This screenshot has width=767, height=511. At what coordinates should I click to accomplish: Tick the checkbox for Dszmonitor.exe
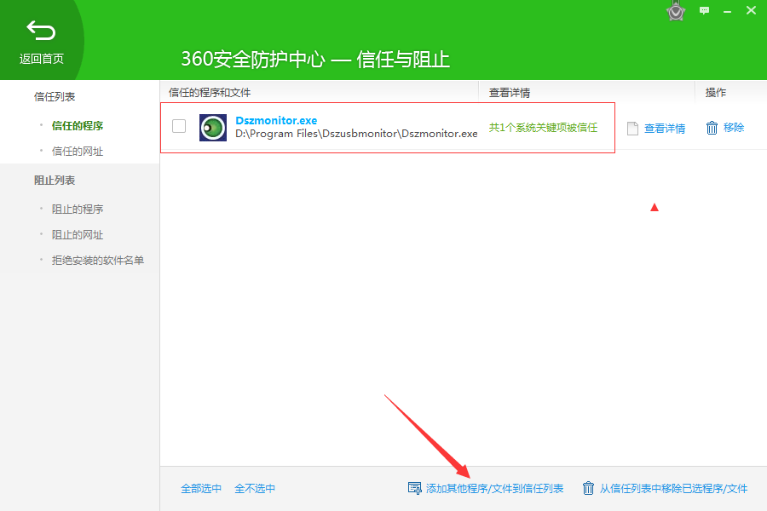179,126
